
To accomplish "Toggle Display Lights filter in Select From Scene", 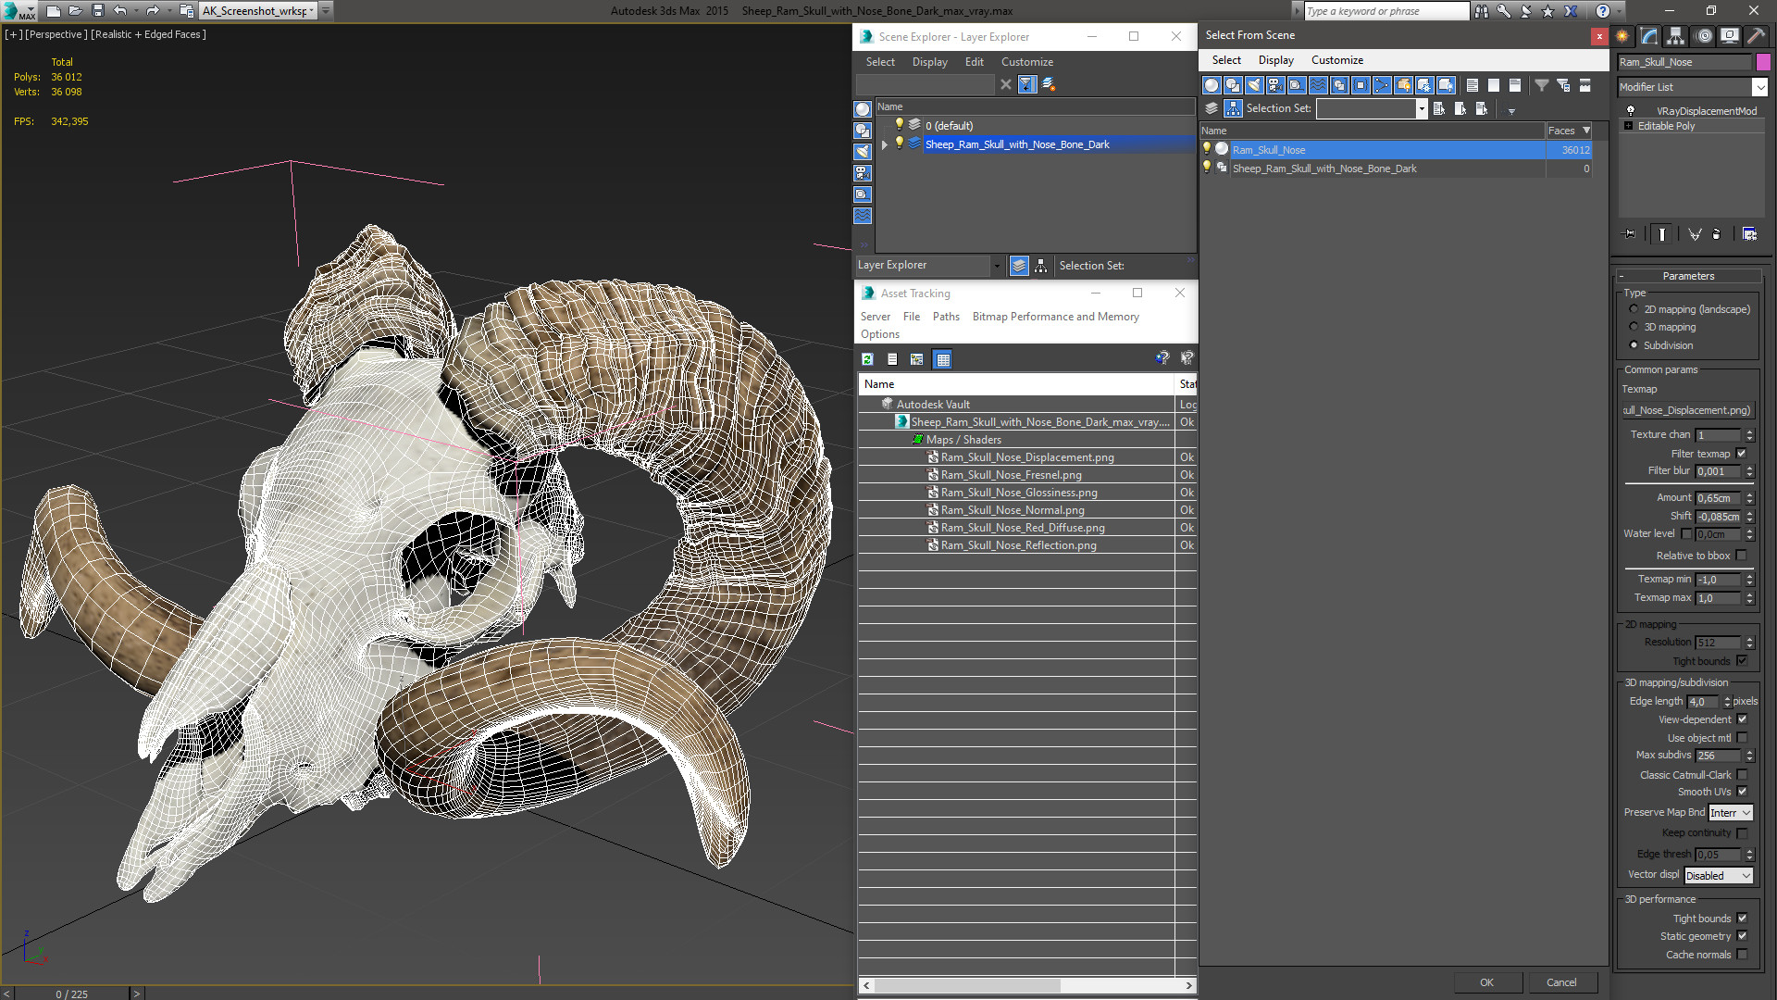I will 1254,85.
